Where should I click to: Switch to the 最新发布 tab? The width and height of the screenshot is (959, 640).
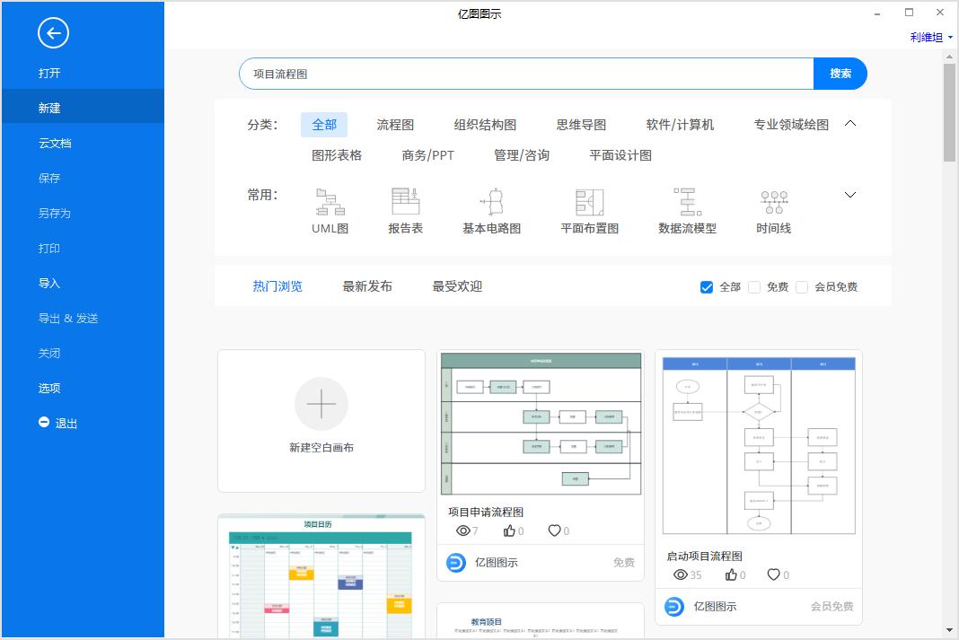coord(366,286)
